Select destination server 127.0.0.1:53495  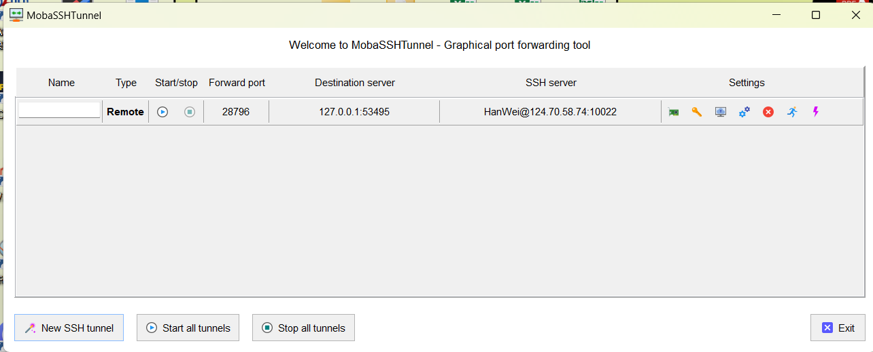(x=354, y=112)
